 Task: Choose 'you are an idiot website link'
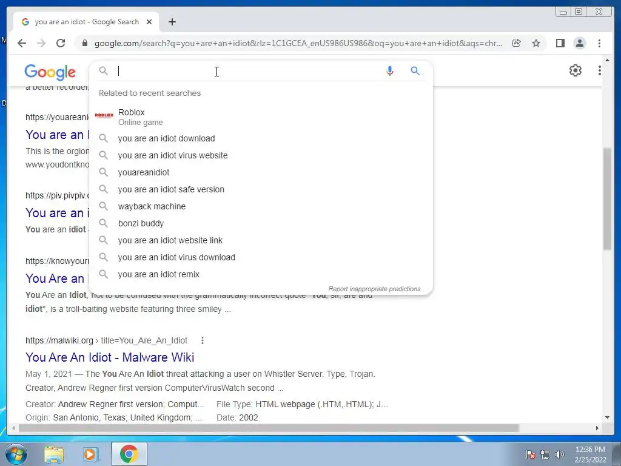pos(261,240)
